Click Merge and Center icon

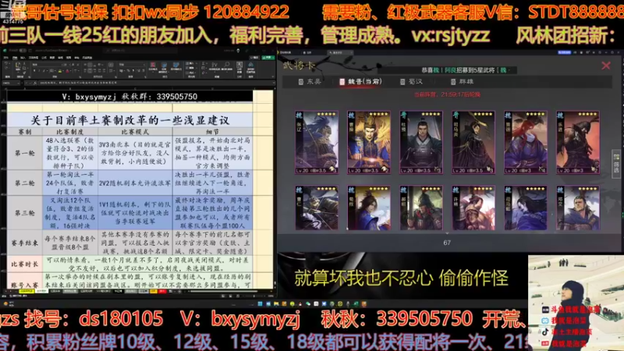(x=111, y=71)
